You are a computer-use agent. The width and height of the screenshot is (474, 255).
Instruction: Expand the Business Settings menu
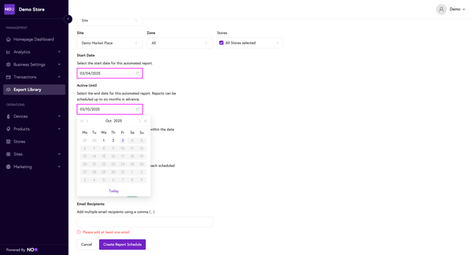(59, 64)
